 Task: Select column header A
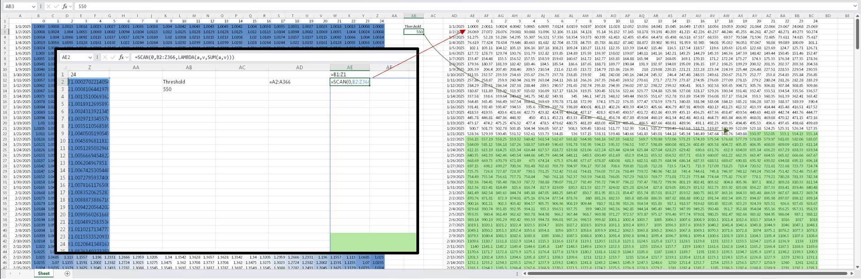[x=20, y=16]
